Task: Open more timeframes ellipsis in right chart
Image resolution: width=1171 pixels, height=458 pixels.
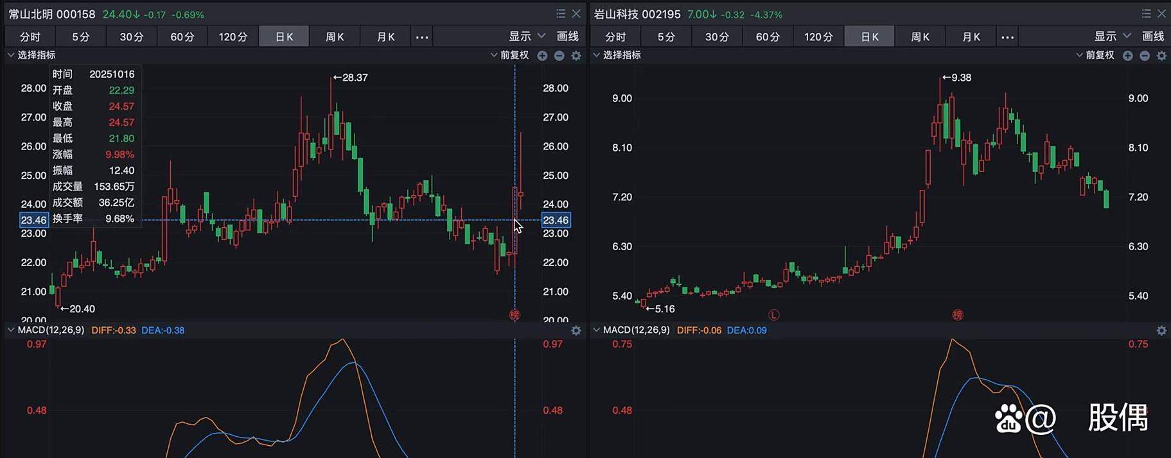Action: pyautogui.click(x=1007, y=37)
